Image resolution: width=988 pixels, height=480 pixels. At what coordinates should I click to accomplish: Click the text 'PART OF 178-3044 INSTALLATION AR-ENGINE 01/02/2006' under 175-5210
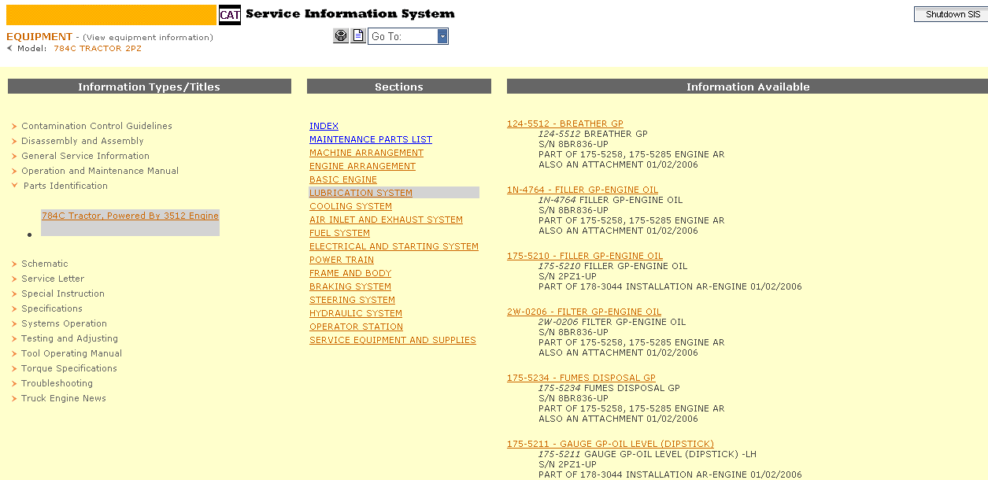pyautogui.click(x=670, y=286)
